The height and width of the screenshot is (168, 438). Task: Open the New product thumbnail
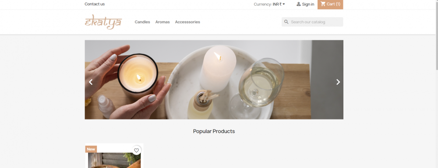tap(114, 160)
